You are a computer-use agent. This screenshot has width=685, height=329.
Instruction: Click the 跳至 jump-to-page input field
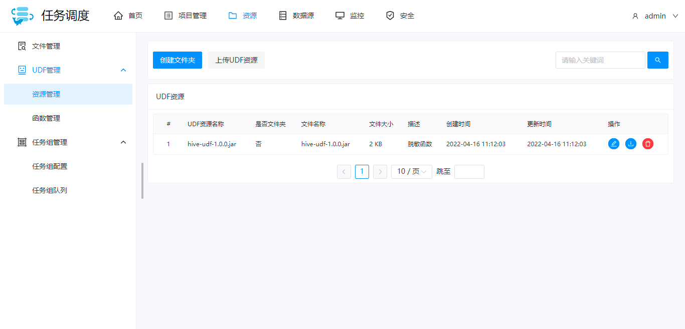pyautogui.click(x=469, y=171)
